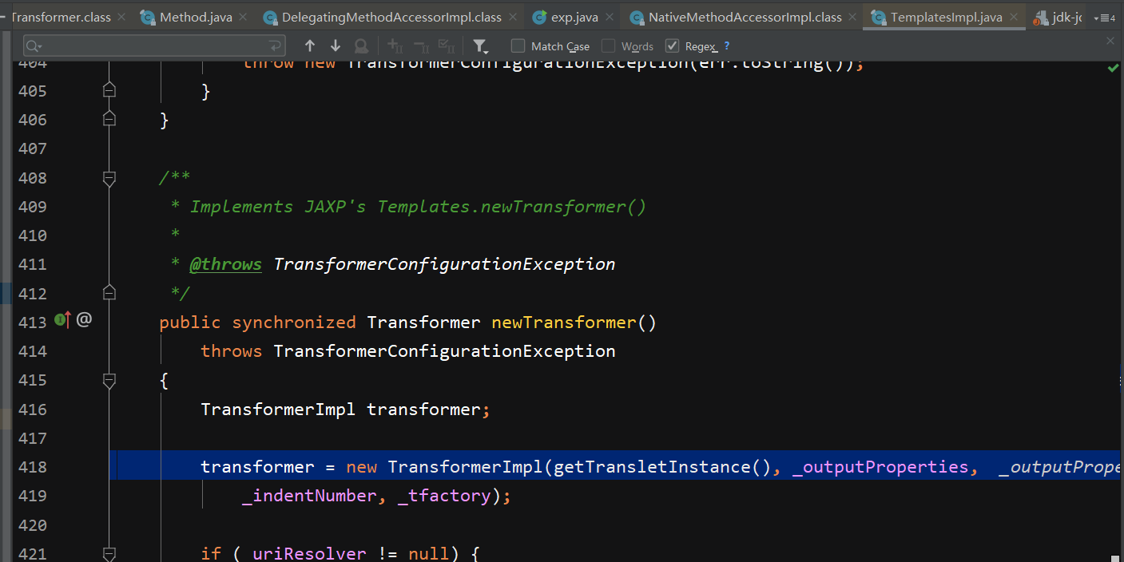Click the next occurrence down-arrow icon

tap(335, 46)
